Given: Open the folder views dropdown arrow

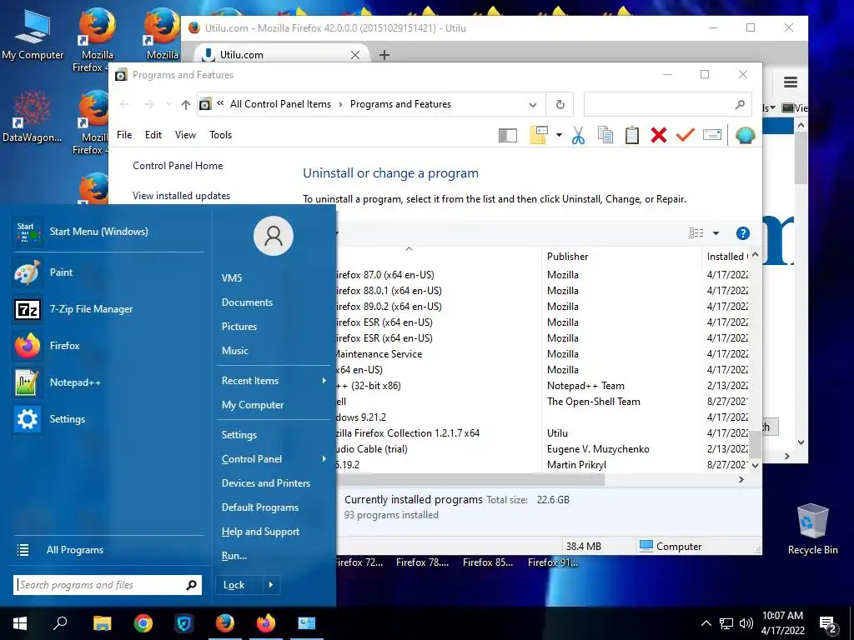Looking at the screenshot, I should 559,135.
